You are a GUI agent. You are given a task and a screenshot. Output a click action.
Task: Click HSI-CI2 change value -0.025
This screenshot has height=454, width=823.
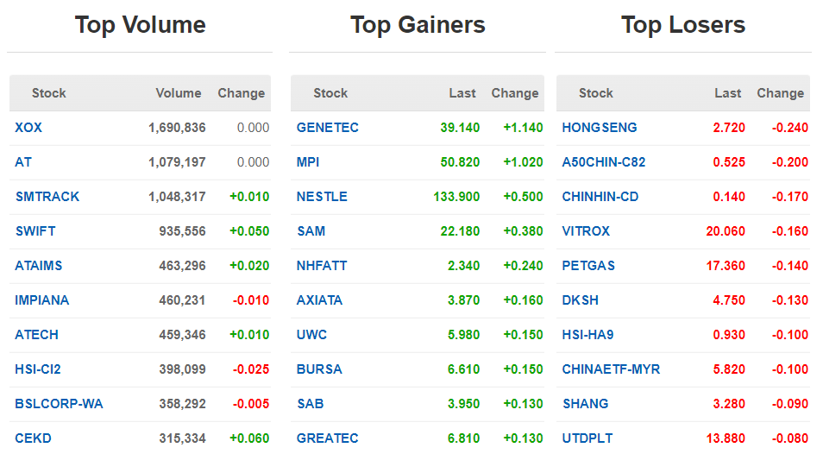(x=251, y=369)
